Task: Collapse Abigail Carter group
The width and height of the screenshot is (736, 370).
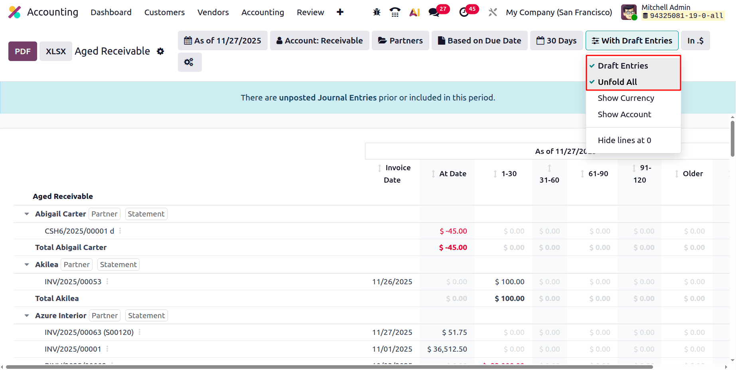Action: click(x=27, y=214)
